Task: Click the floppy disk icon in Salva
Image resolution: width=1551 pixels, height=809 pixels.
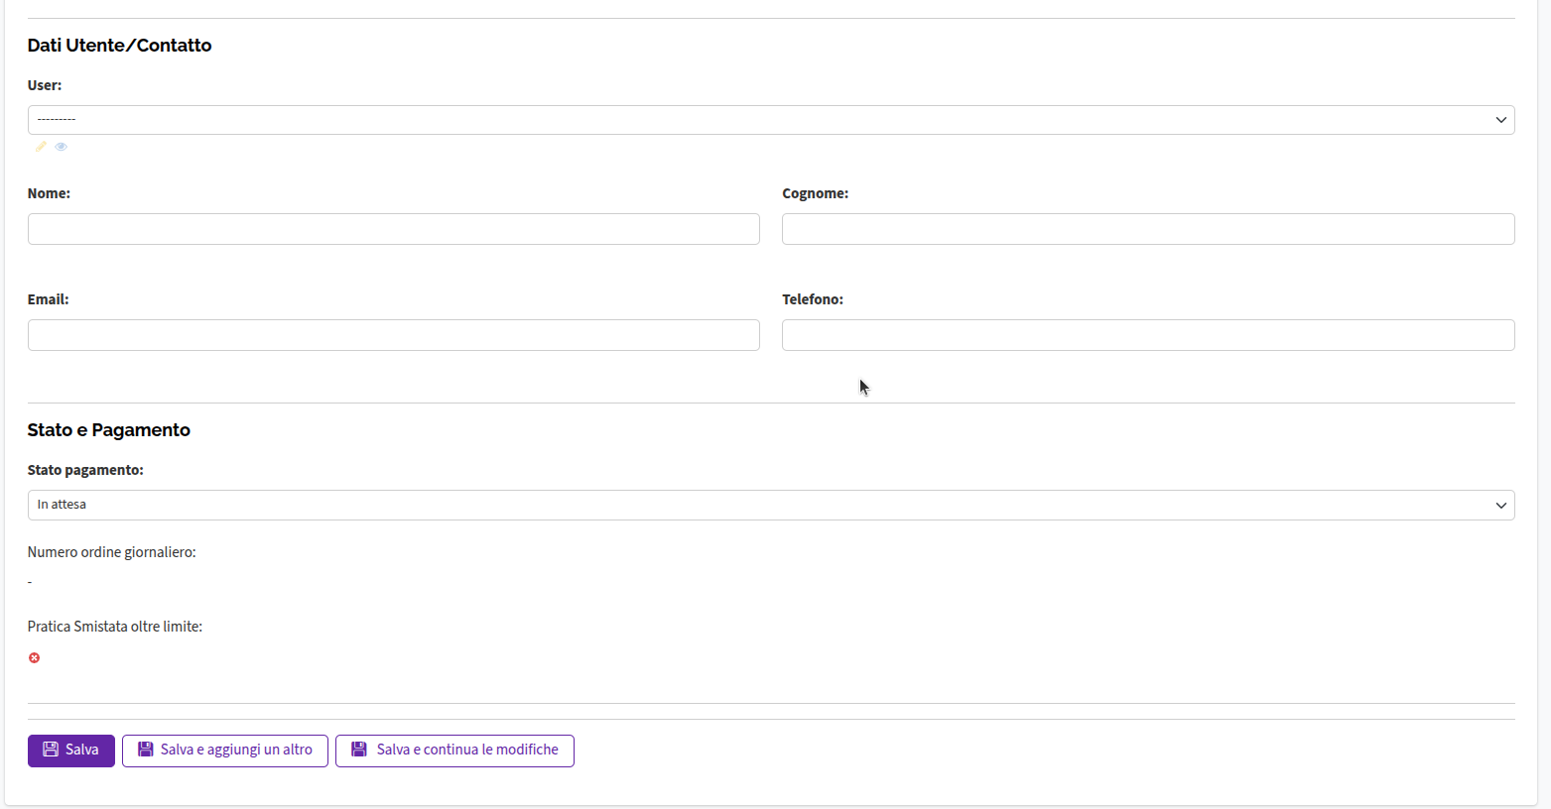Action: (x=51, y=750)
